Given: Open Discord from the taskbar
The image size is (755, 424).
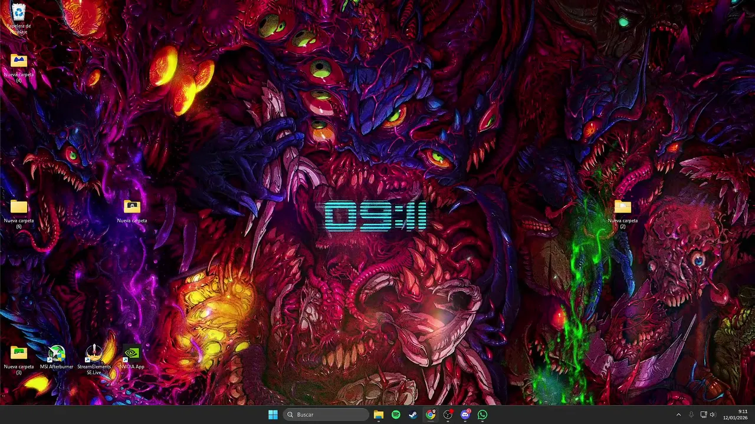Looking at the screenshot, I should [x=465, y=415].
